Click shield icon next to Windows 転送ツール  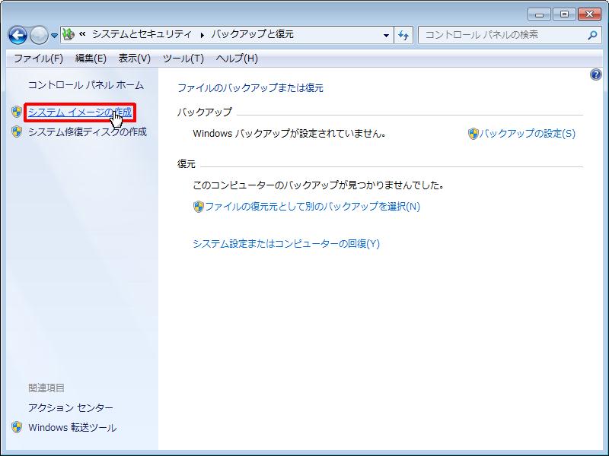tap(17, 427)
